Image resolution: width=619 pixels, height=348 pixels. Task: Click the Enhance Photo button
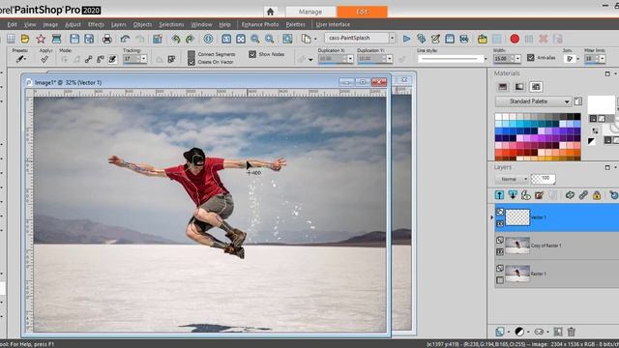pos(260,24)
